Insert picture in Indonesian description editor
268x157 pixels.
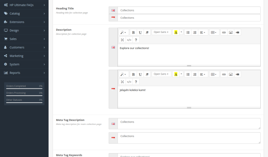pos(231,74)
